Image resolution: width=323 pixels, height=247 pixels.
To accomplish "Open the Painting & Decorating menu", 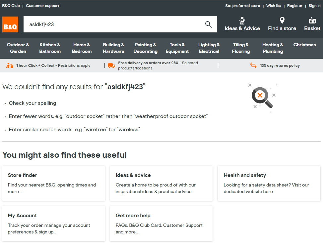I will tap(146, 48).
